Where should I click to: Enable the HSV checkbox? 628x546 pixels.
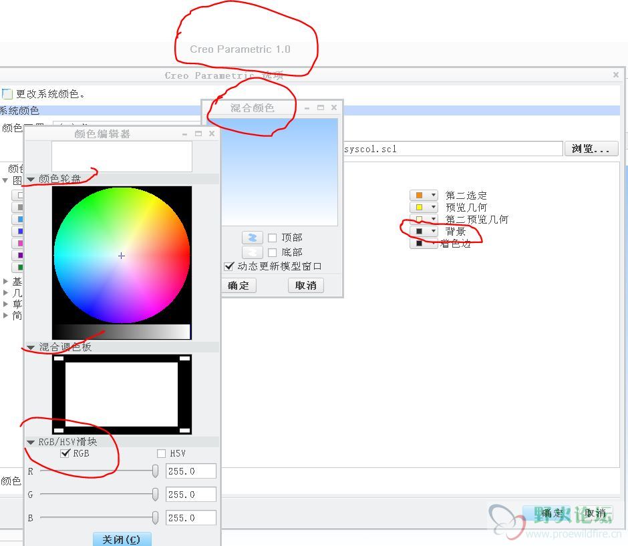161,453
